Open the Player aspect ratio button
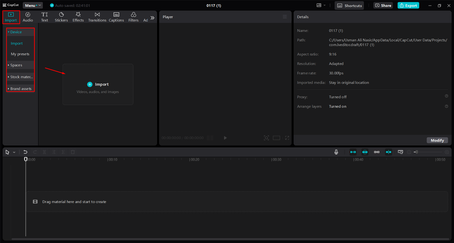The height and width of the screenshot is (243, 454). (277, 138)
